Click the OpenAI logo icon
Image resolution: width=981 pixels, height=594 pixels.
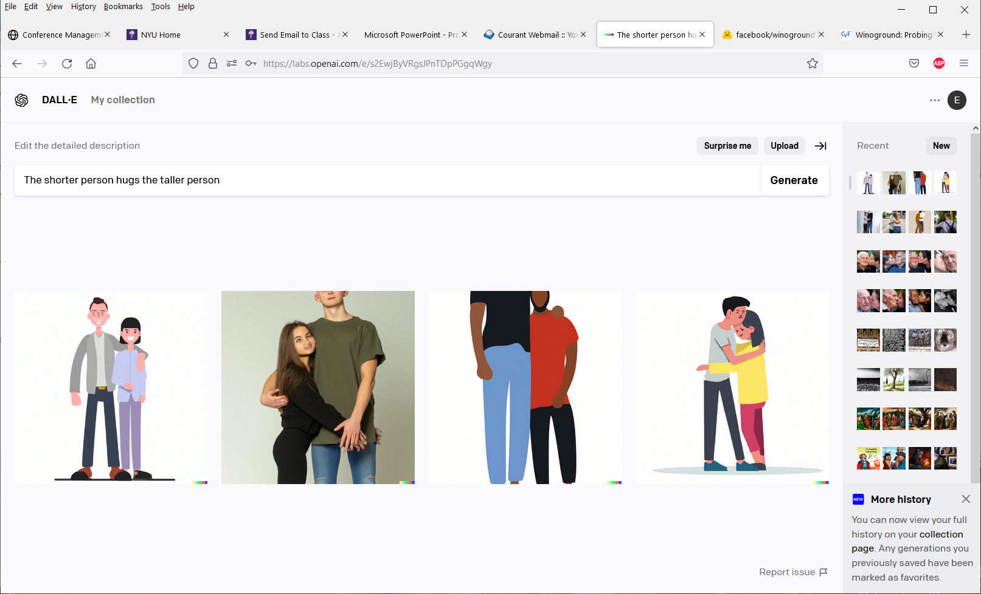click(22, 100)
